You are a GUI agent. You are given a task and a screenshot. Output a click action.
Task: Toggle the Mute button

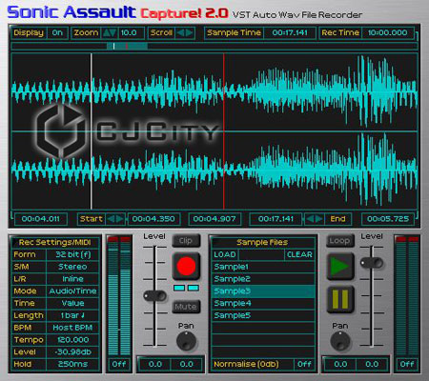(x=186, y=307)
